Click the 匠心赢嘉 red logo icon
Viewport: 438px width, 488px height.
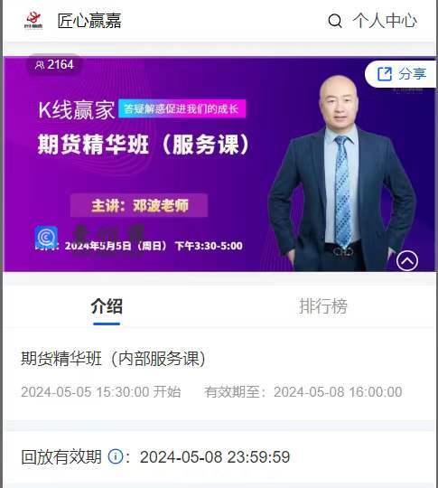point(33,20)
